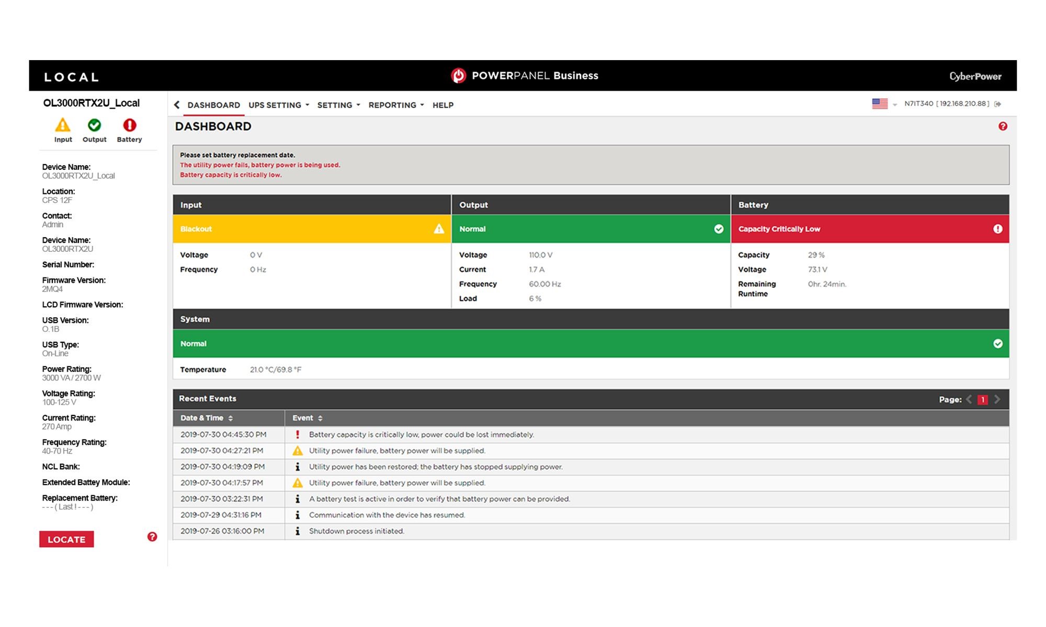Click the Output green check status icon

tap(95, 125)
